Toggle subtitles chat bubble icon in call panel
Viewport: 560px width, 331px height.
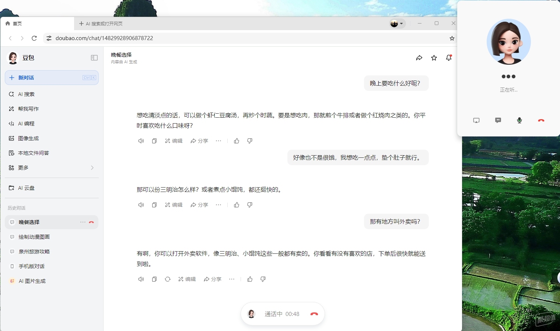tap(498, 120)
